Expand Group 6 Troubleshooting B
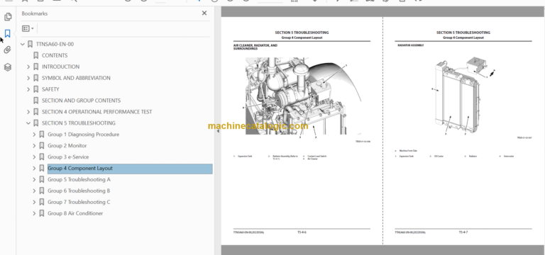 coord(34,191)
